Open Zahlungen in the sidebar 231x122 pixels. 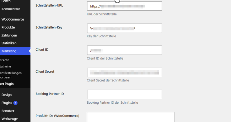tap(9, 35)
